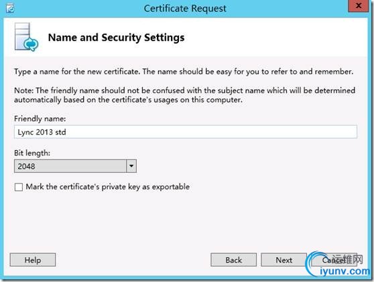
Task: Go Back to the previous wizard step
Action: 233,260
